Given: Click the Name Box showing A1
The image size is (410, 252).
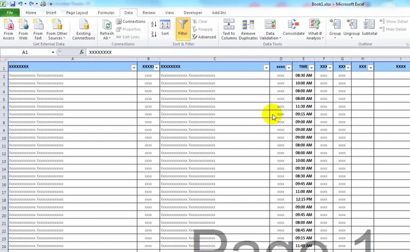Looking at the screenshot, I should pyautogui.click(x=25, y=52).
